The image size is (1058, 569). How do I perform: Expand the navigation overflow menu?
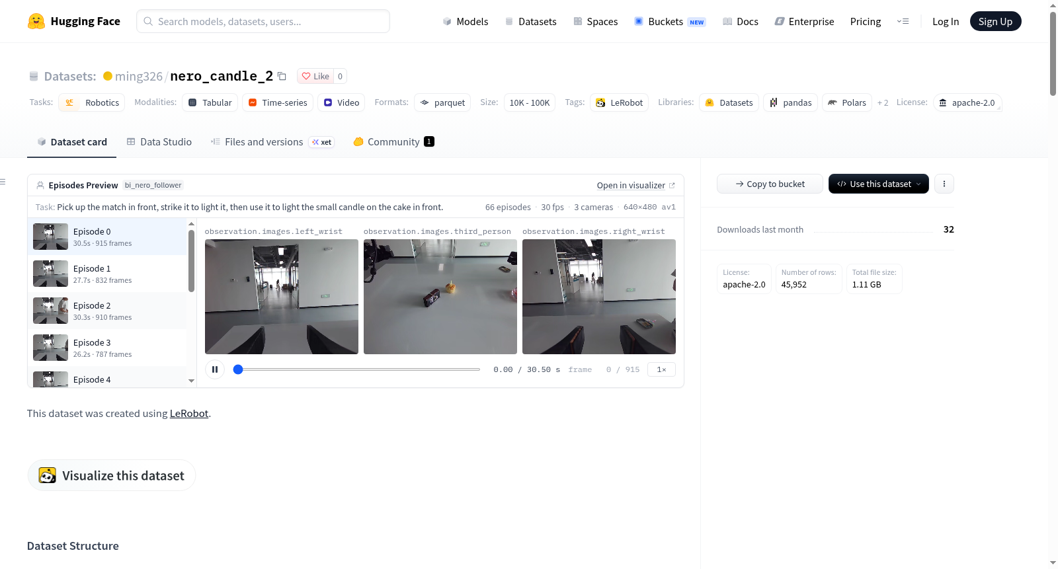(903, 21)
